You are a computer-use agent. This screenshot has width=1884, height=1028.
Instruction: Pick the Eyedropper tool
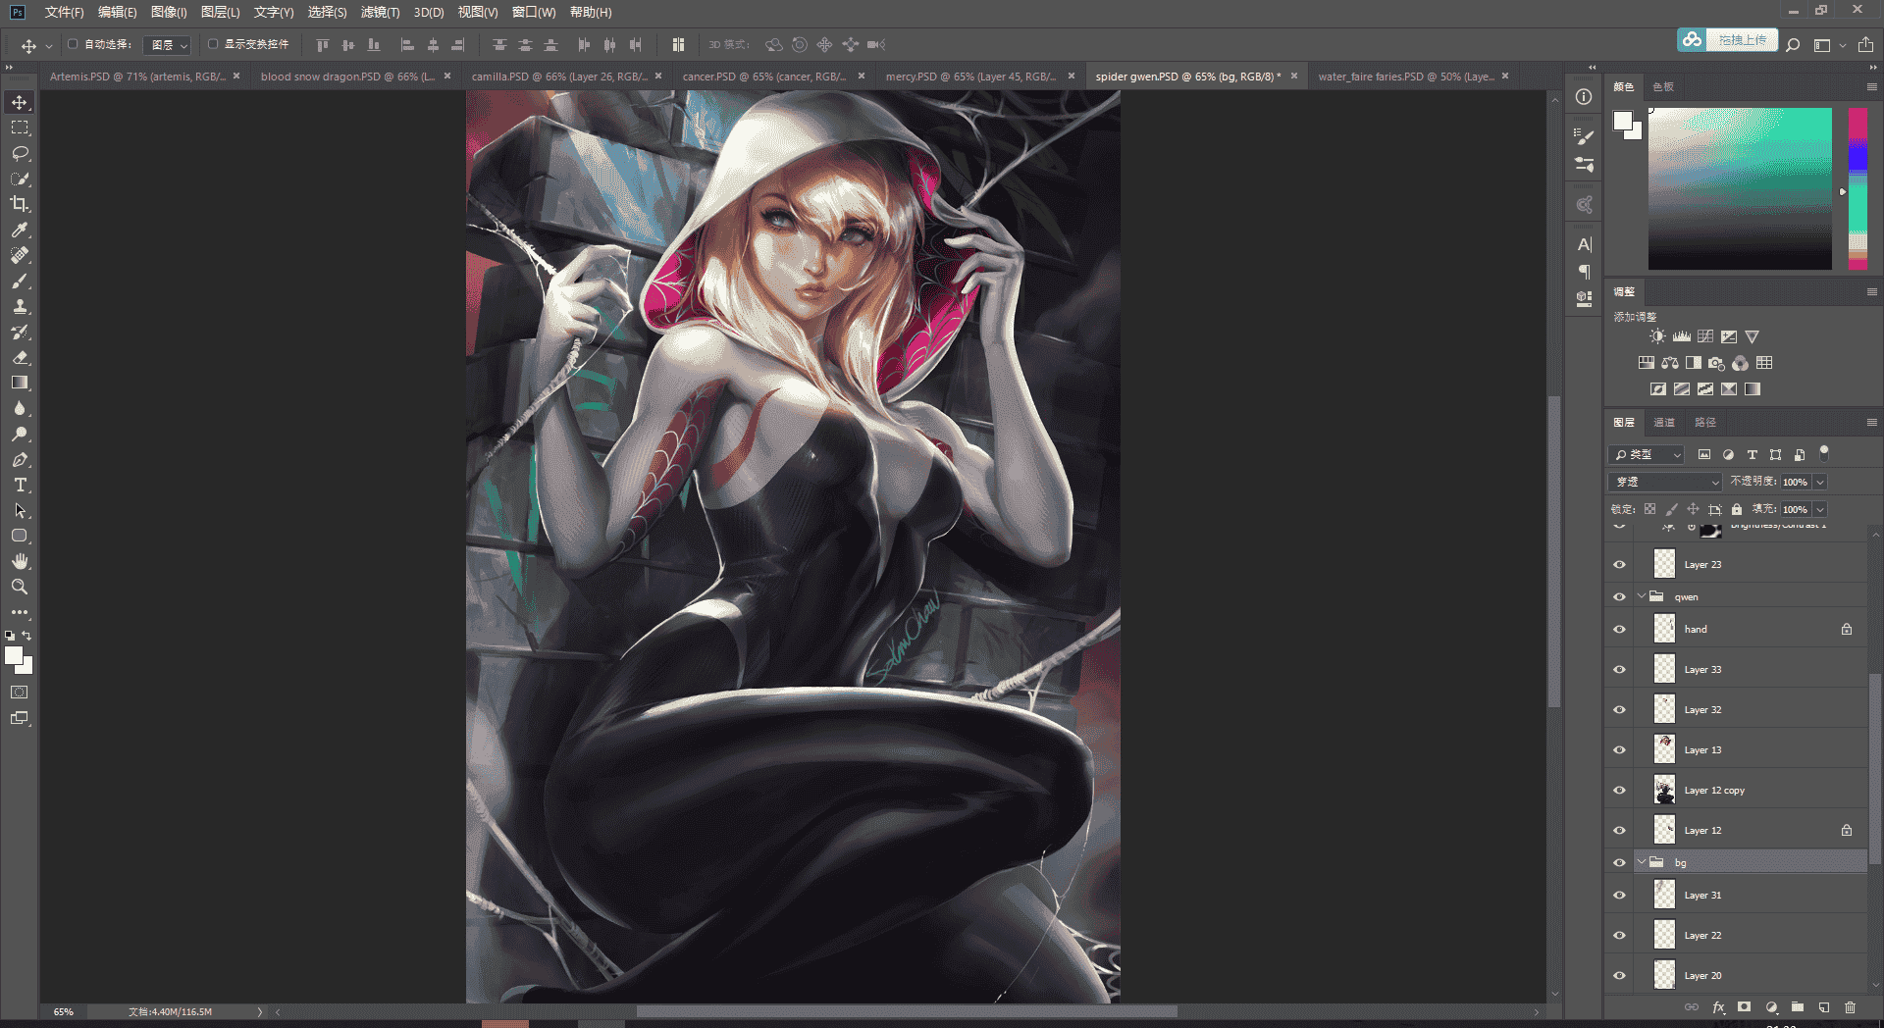(x=20, y=230)
